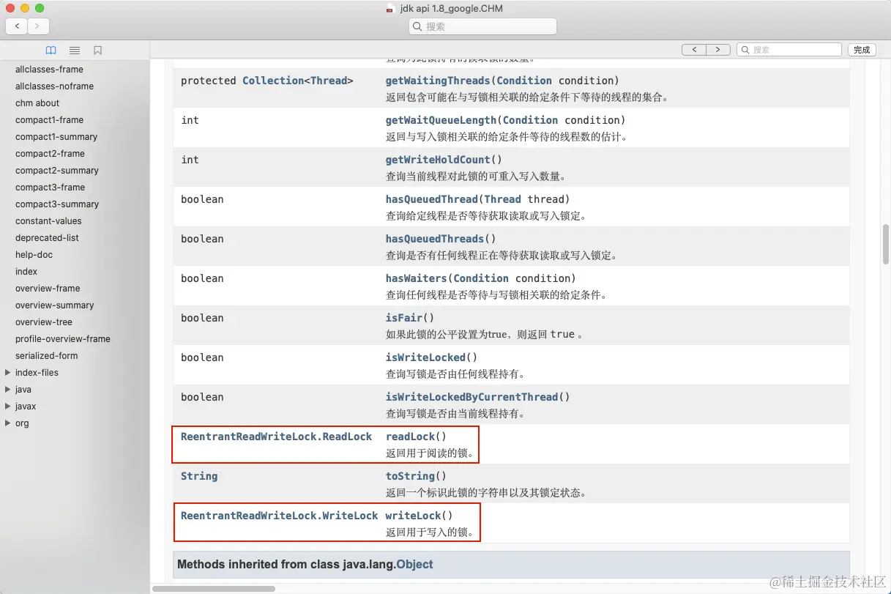The image size is (891, 594).
Task: Follow the writeLock method link
Action: click(413, 516)
